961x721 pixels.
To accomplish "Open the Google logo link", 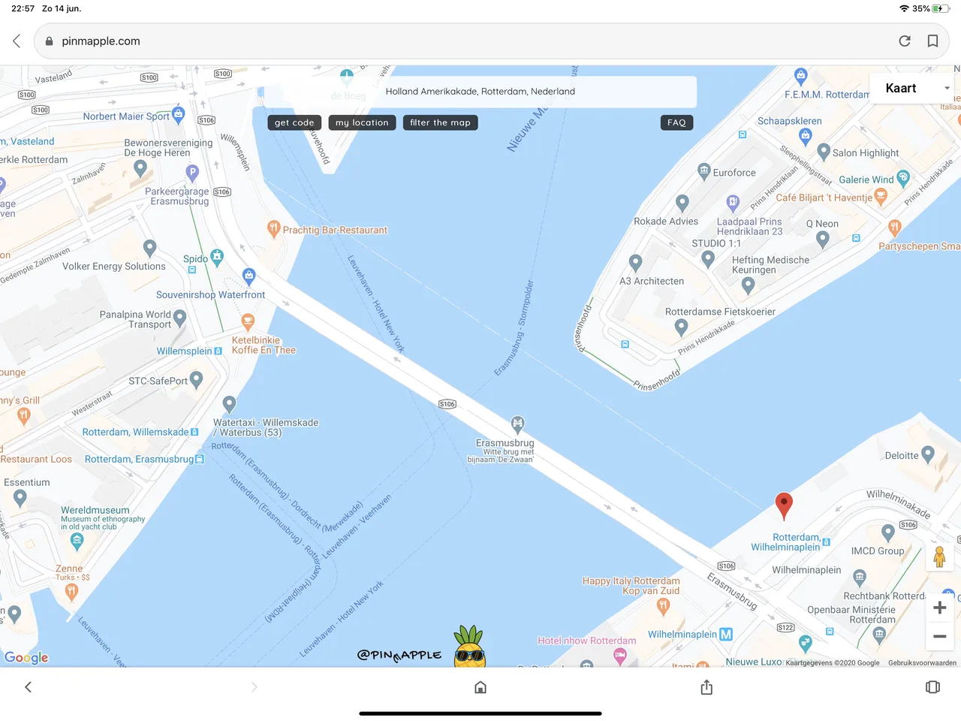I will pyautogui.click(x=26, y=658).
